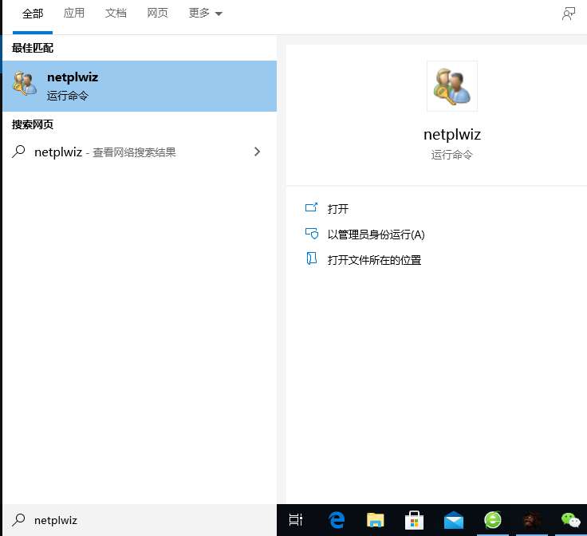The image size is (587, 536).
Task: Choose 以管理员身份运行(A) option
Action: (376, 234)
